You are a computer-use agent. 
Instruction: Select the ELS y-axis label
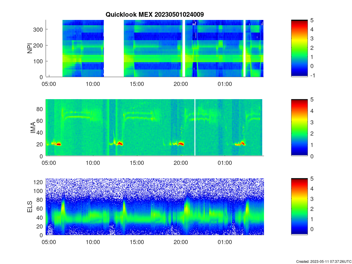(30, 207)
